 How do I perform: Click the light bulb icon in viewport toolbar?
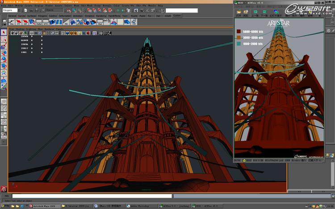[x=80, y=33]
